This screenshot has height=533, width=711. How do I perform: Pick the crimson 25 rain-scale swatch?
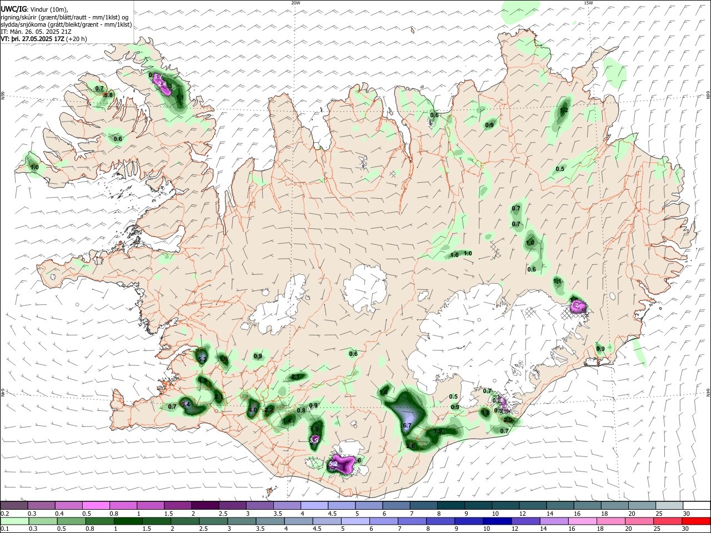669,521
